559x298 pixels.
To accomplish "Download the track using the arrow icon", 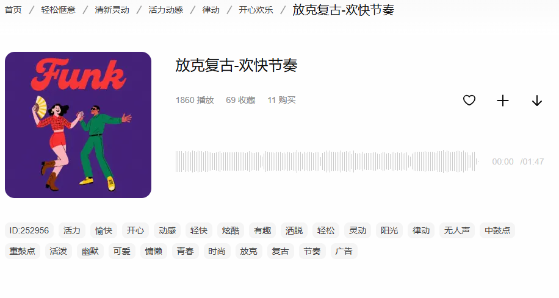I will click(x=537, y=101).
